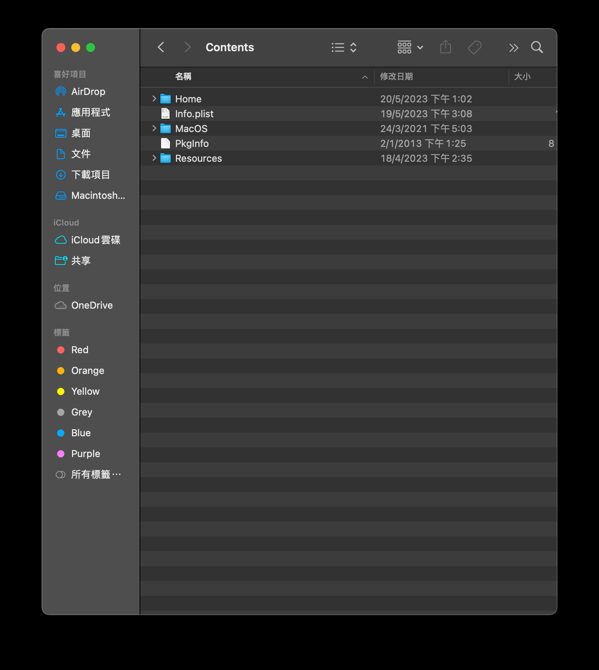599x670 pixels.
Task: Go back with the left chevron
Action: (x=161, y=47)
